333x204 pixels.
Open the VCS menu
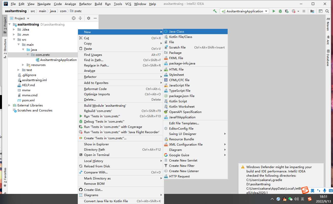(x=128, y=4)
